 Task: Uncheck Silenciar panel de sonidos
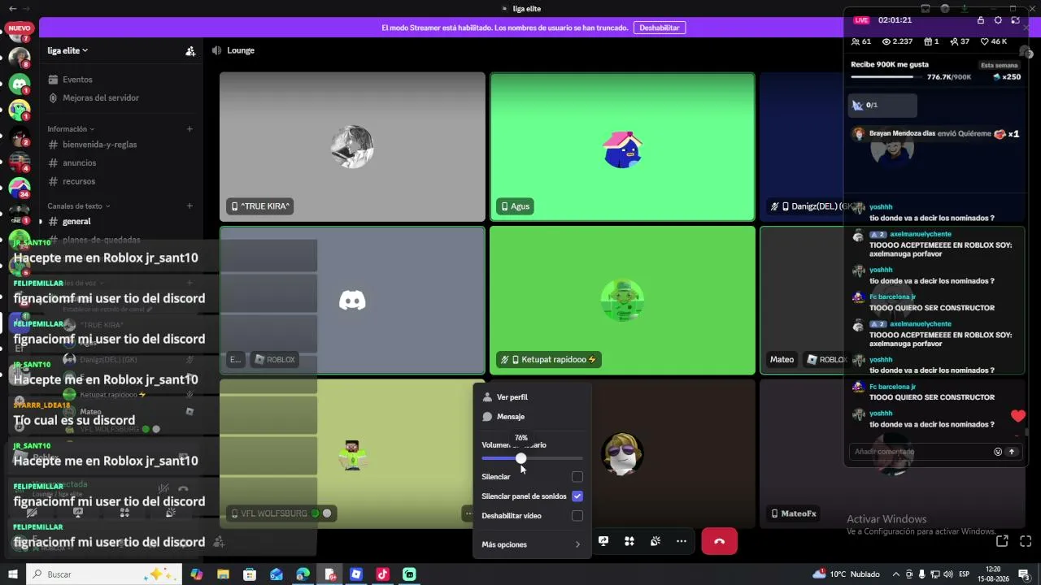tap(577, 496)
